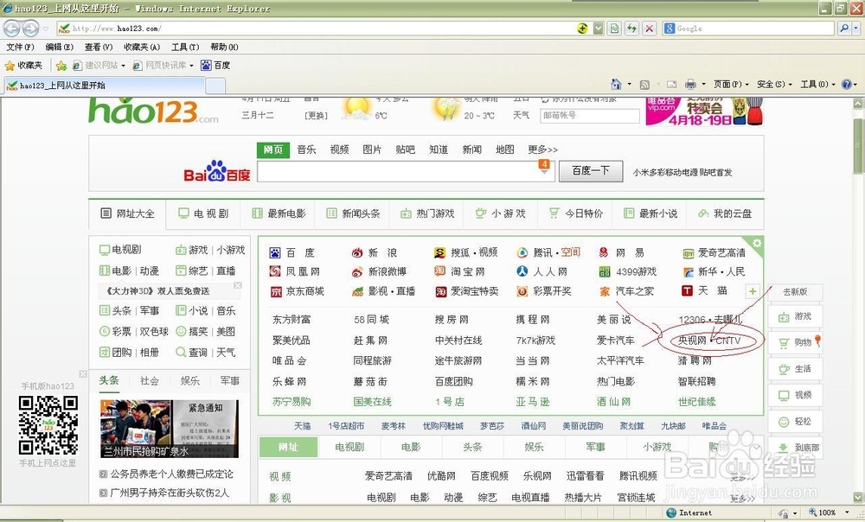Click the Home icon in command bar
Screen dimensions: 865x522
[616, 84]
